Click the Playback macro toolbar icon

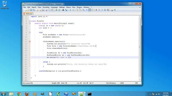point(102,10)
